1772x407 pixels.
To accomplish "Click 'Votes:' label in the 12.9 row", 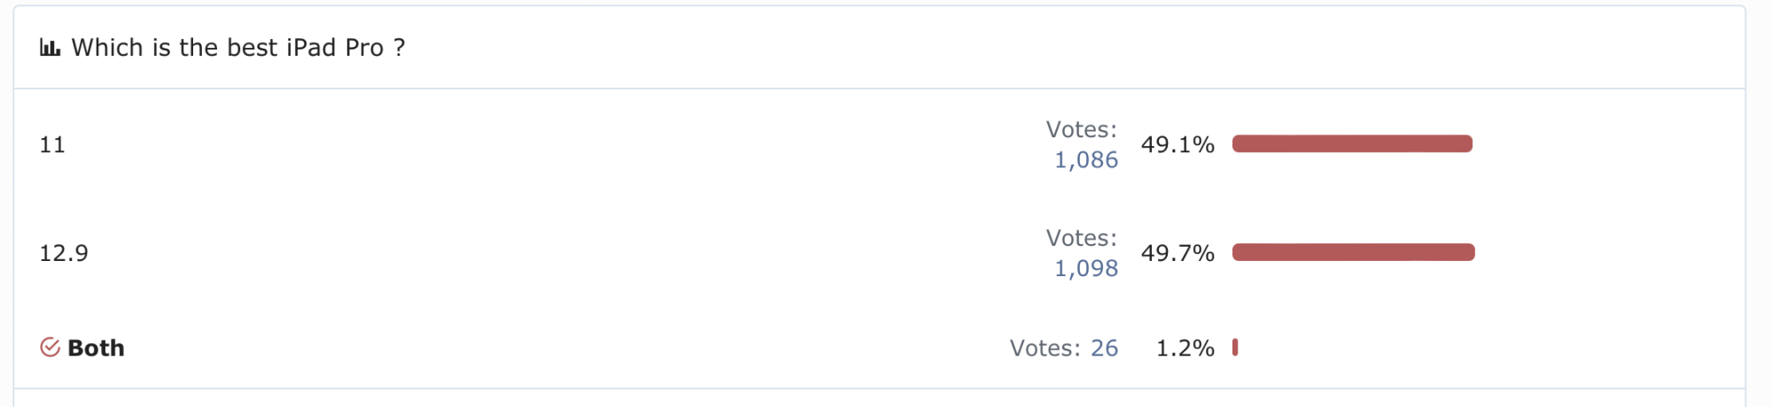I will point(1081,238).
